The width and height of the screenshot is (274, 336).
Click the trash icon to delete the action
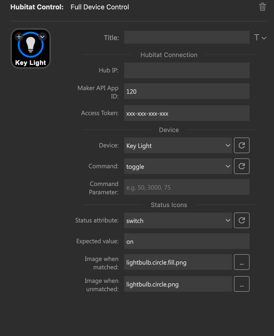pos(262,7)
